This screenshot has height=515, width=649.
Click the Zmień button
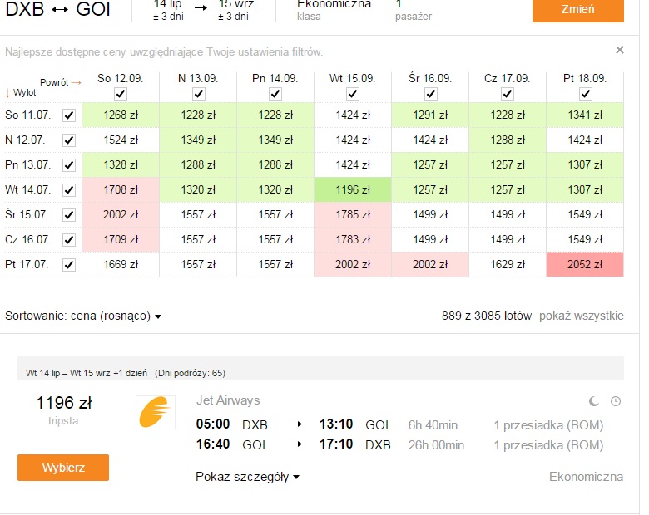(x=577, y=9)
